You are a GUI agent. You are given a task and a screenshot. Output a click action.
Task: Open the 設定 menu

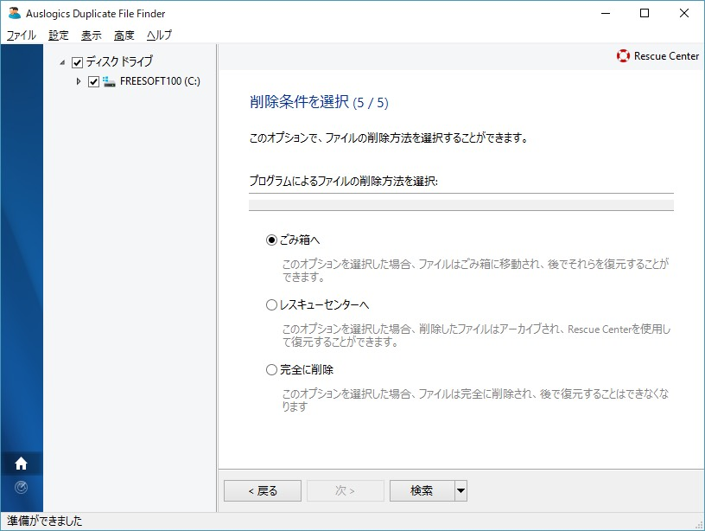pyautogui.click(x=59, y=35)
